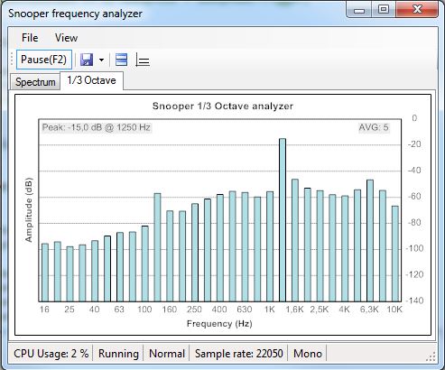Viewport: 445px width, 370px height.
Task: Click the toolbar drag grip handle
Action: click(x=12, y=60)
